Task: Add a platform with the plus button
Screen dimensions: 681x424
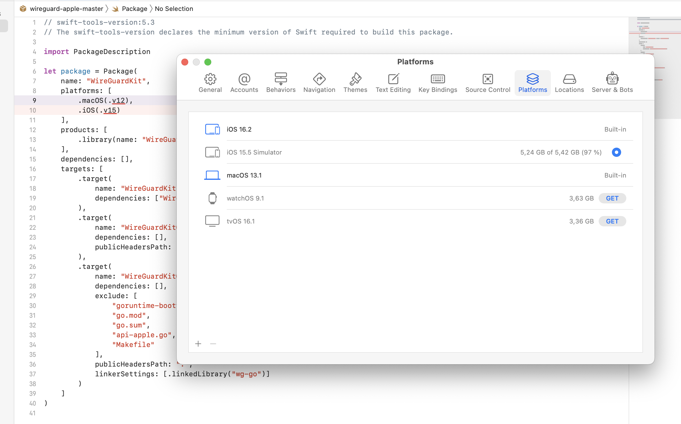Action: click(x=198, y=344)
